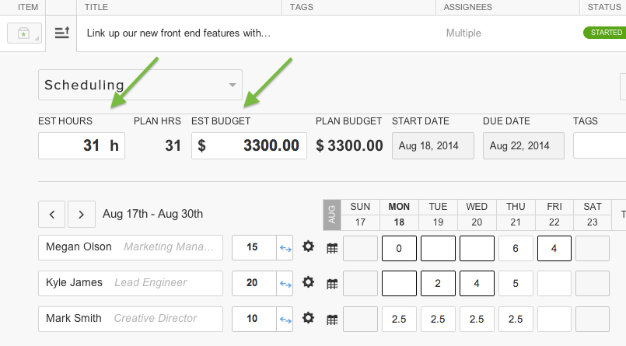Toggle hours distribute arrows for Mark Smith
This screenshot has height=346, width=626.
click(x=285, y=319)
